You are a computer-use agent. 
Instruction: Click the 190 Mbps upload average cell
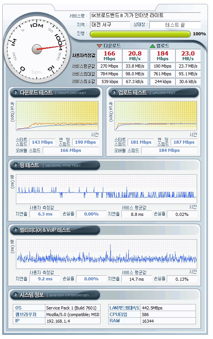click(x=163, y=66)
